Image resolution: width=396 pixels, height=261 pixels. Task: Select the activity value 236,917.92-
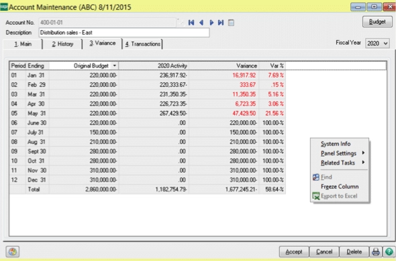pos(173,76)
